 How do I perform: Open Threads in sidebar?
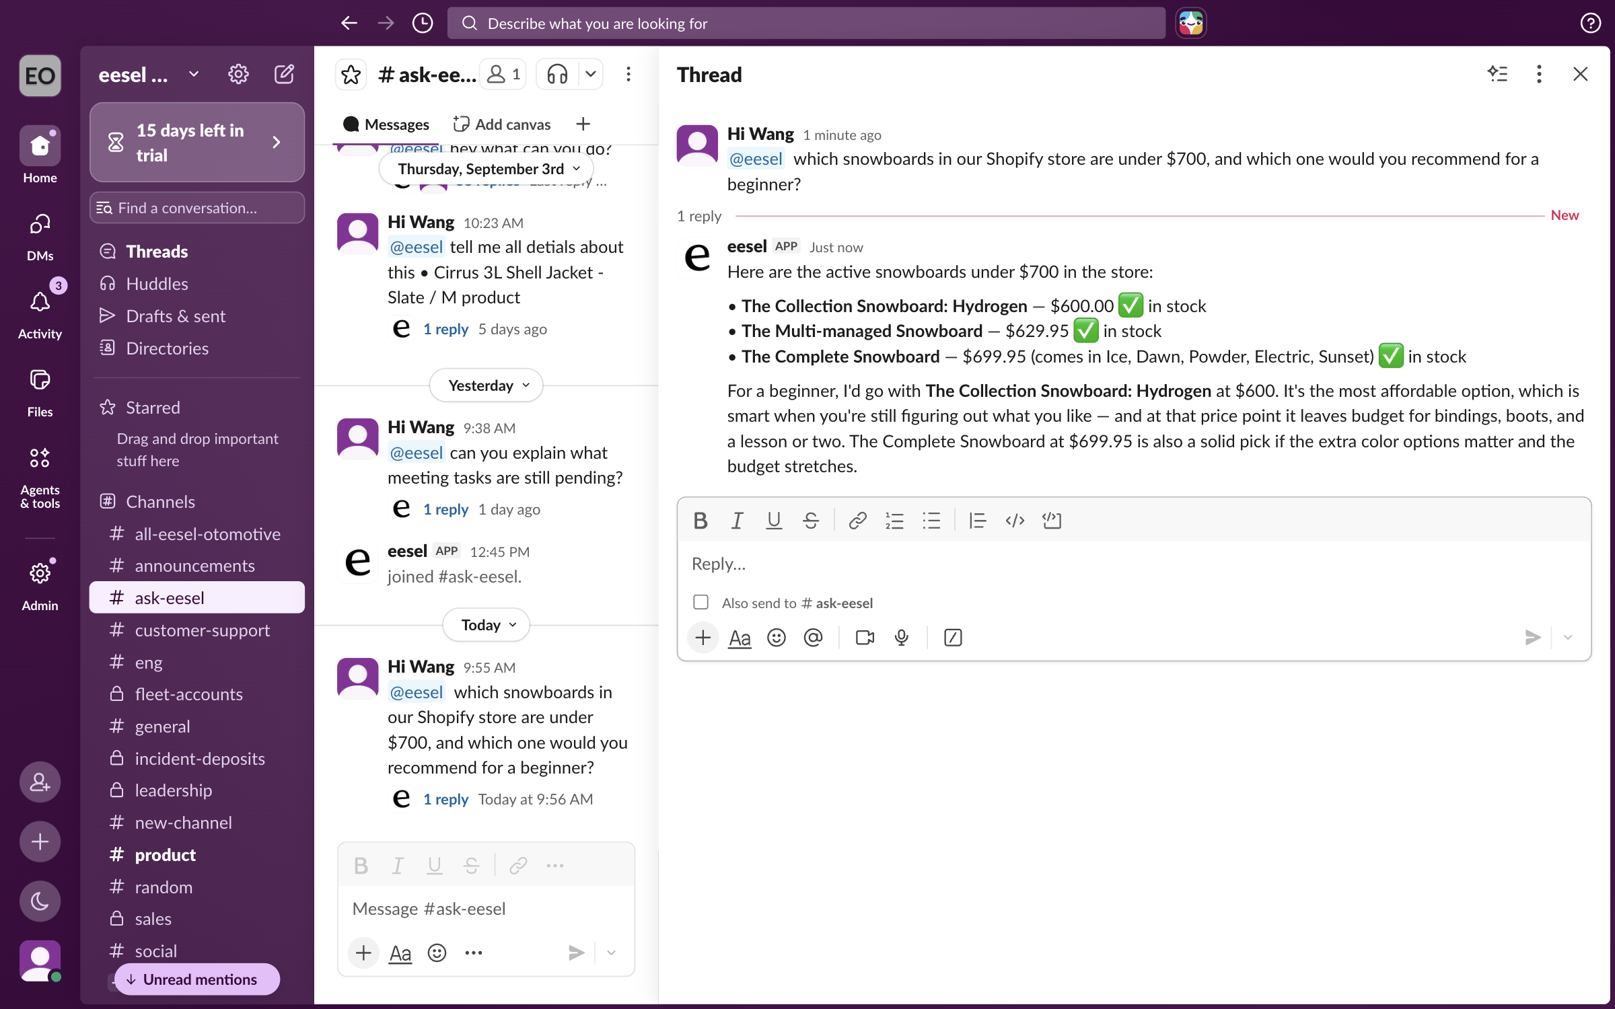[x=196, y=252]
